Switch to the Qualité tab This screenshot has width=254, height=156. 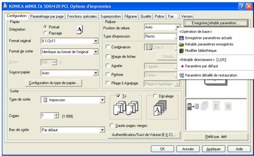pos(146,17)
